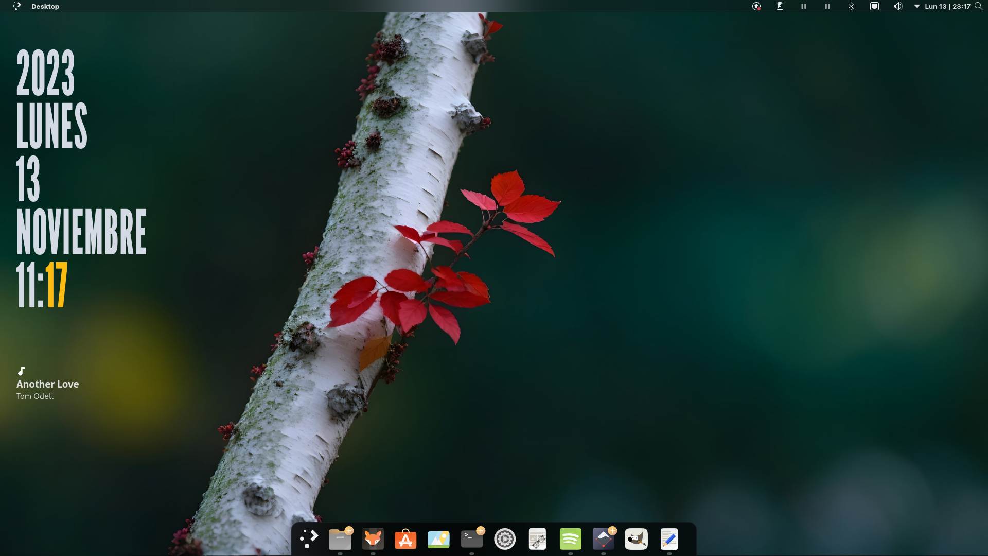Open the text editor with pencil icon
The height and width of the screenshot is (556, 988).
[x=669, y=539]
